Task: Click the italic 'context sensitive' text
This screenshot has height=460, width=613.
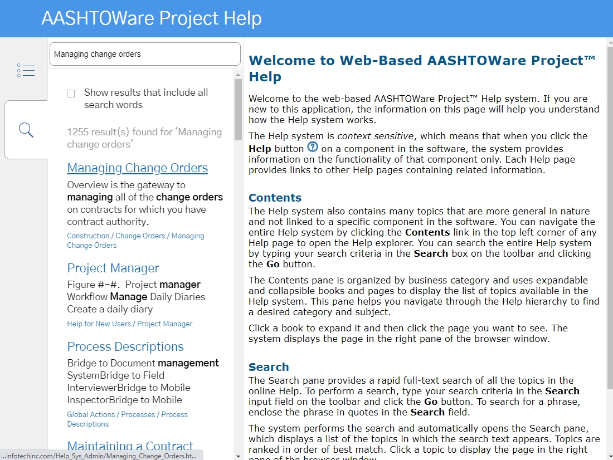Action: (x=375, y=136)
